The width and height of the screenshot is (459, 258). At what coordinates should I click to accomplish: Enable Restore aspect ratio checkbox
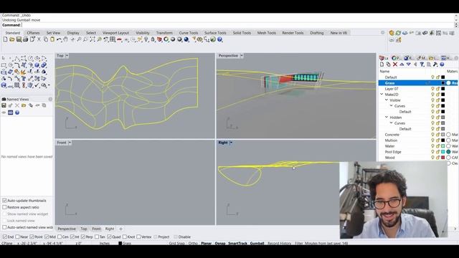click(4, 207)
